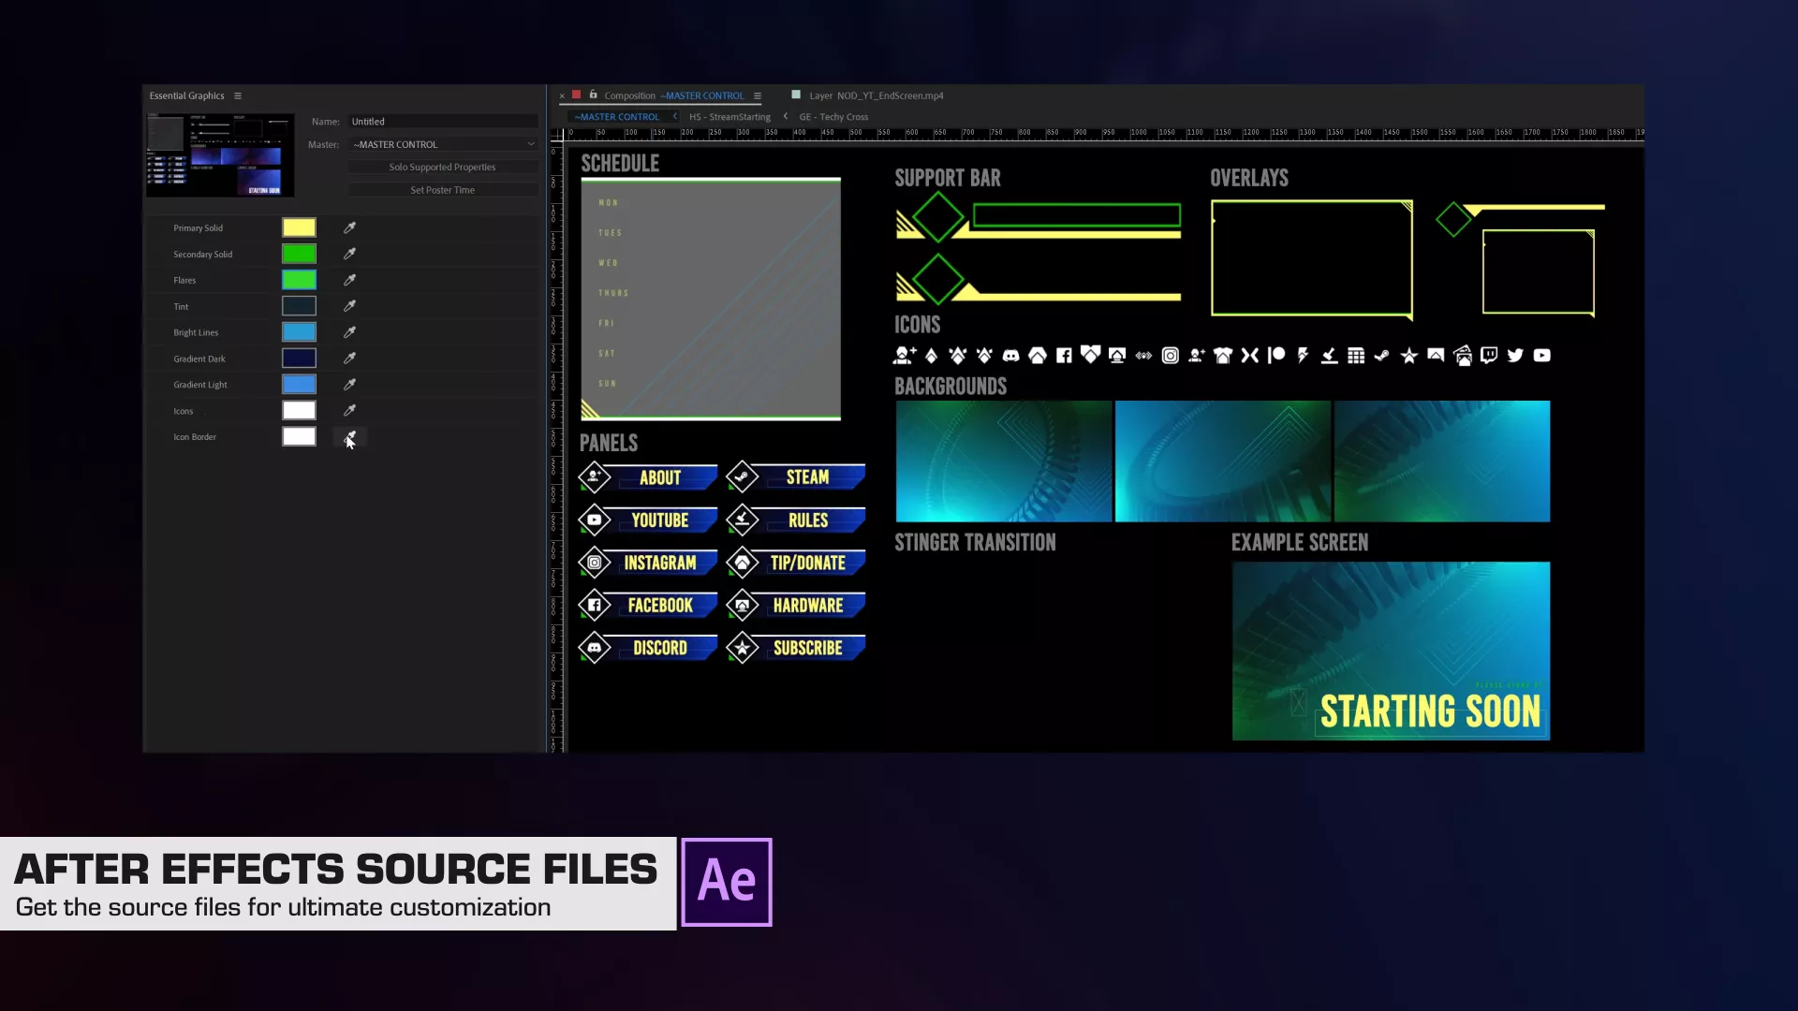Click the chevron after MASTER CONTROL breadcrumb

(x=674, y=117)
